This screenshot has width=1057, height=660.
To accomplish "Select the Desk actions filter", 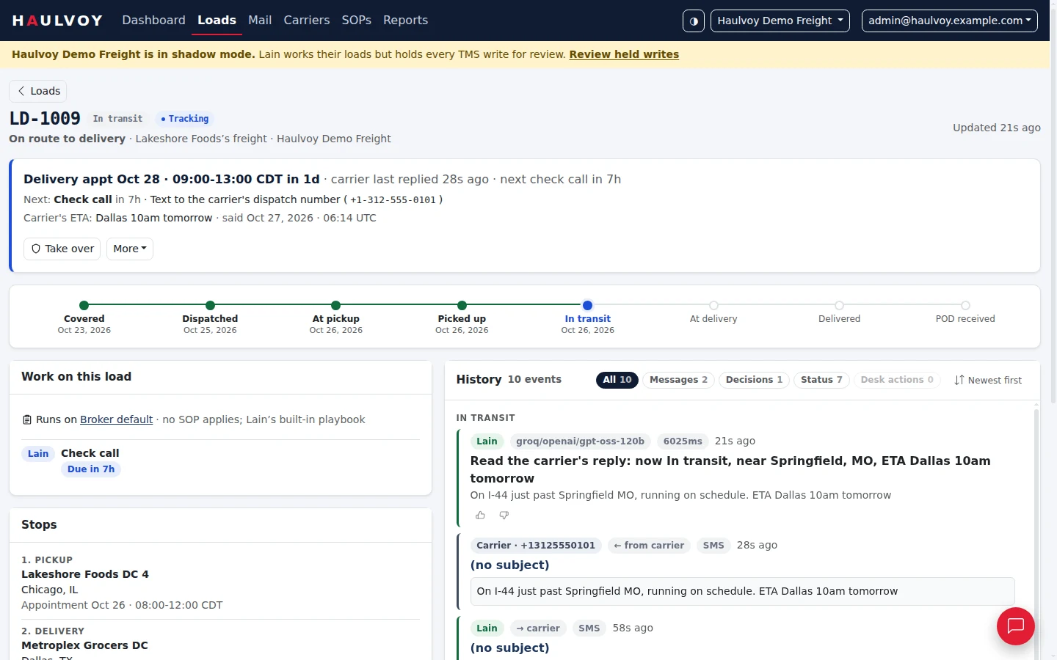I will 897,380.
